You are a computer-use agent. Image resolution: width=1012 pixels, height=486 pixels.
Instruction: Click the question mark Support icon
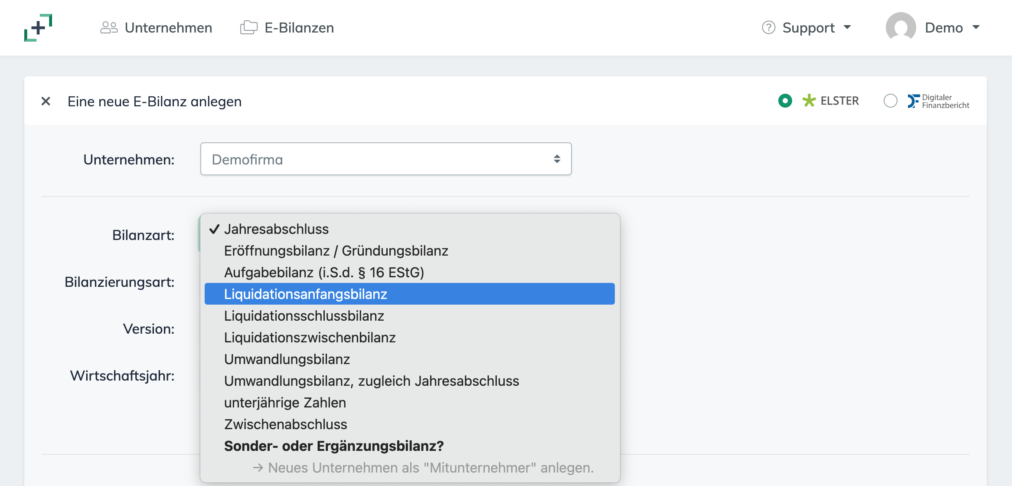click(x=768, y=27)
